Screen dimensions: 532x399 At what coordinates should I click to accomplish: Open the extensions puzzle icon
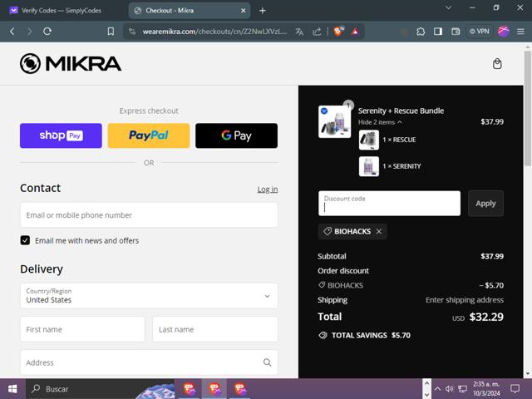[421, 32]
